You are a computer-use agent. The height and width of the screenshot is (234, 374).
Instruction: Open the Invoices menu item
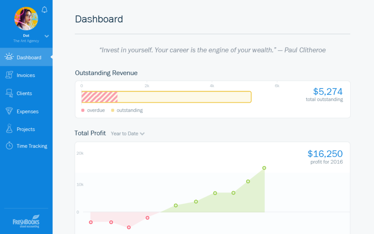[26, 75]
